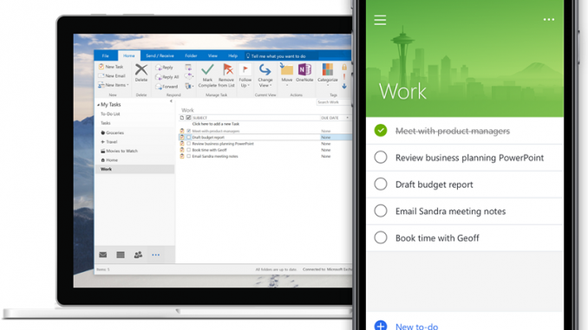588x330 pixels.
Task: Collapse the My Tasks tree section
Action: point(98,105)
